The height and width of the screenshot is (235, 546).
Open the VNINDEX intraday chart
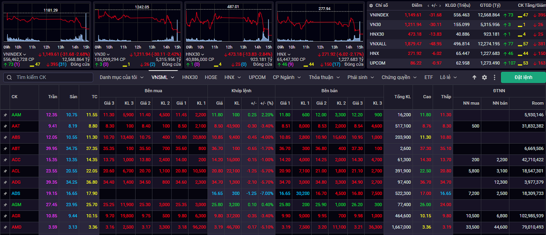pyautogui.click(x=47, y=24)
